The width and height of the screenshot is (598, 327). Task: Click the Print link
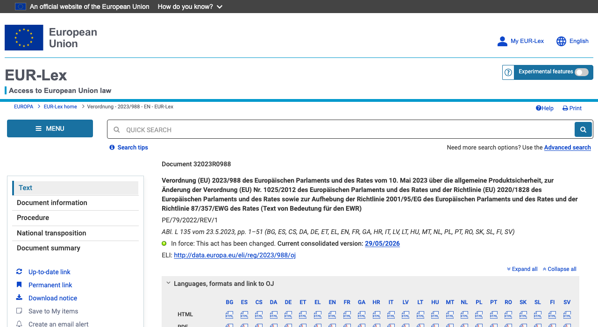coord(572,108)
